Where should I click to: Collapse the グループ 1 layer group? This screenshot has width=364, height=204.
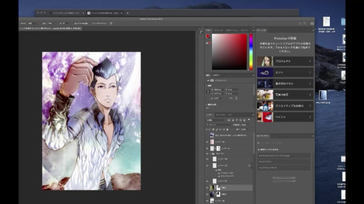pyautogui.click(x=210, y=154)
